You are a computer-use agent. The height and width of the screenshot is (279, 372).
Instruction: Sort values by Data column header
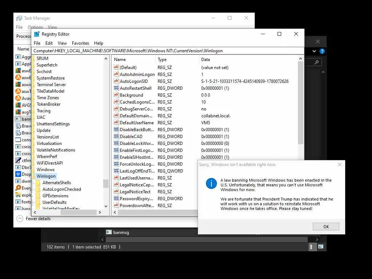pyautogui.click(x=248, y=60)
